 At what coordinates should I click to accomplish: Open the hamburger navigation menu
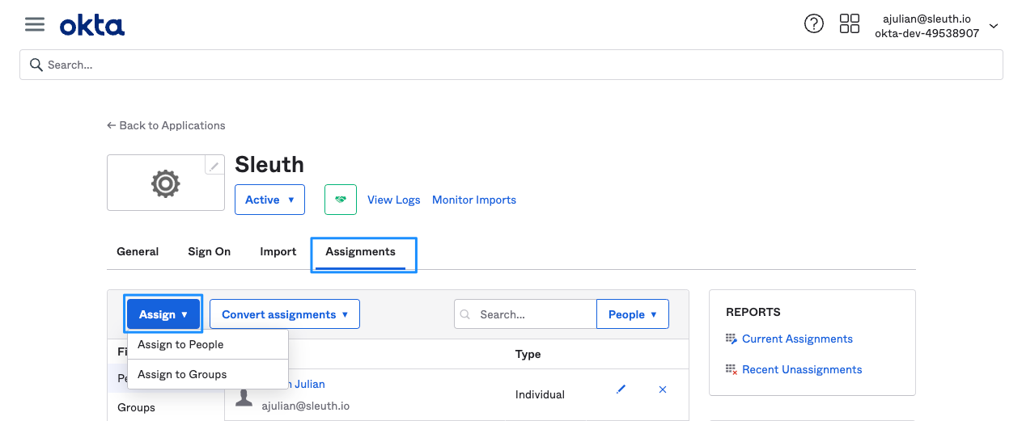coord(34,24)
